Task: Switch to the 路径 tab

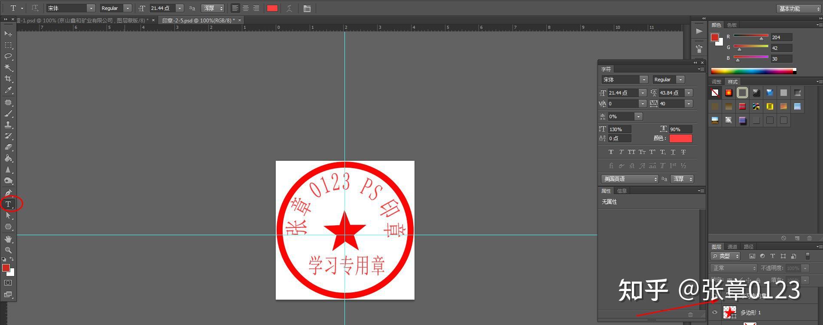Action: tap(749, 247)
